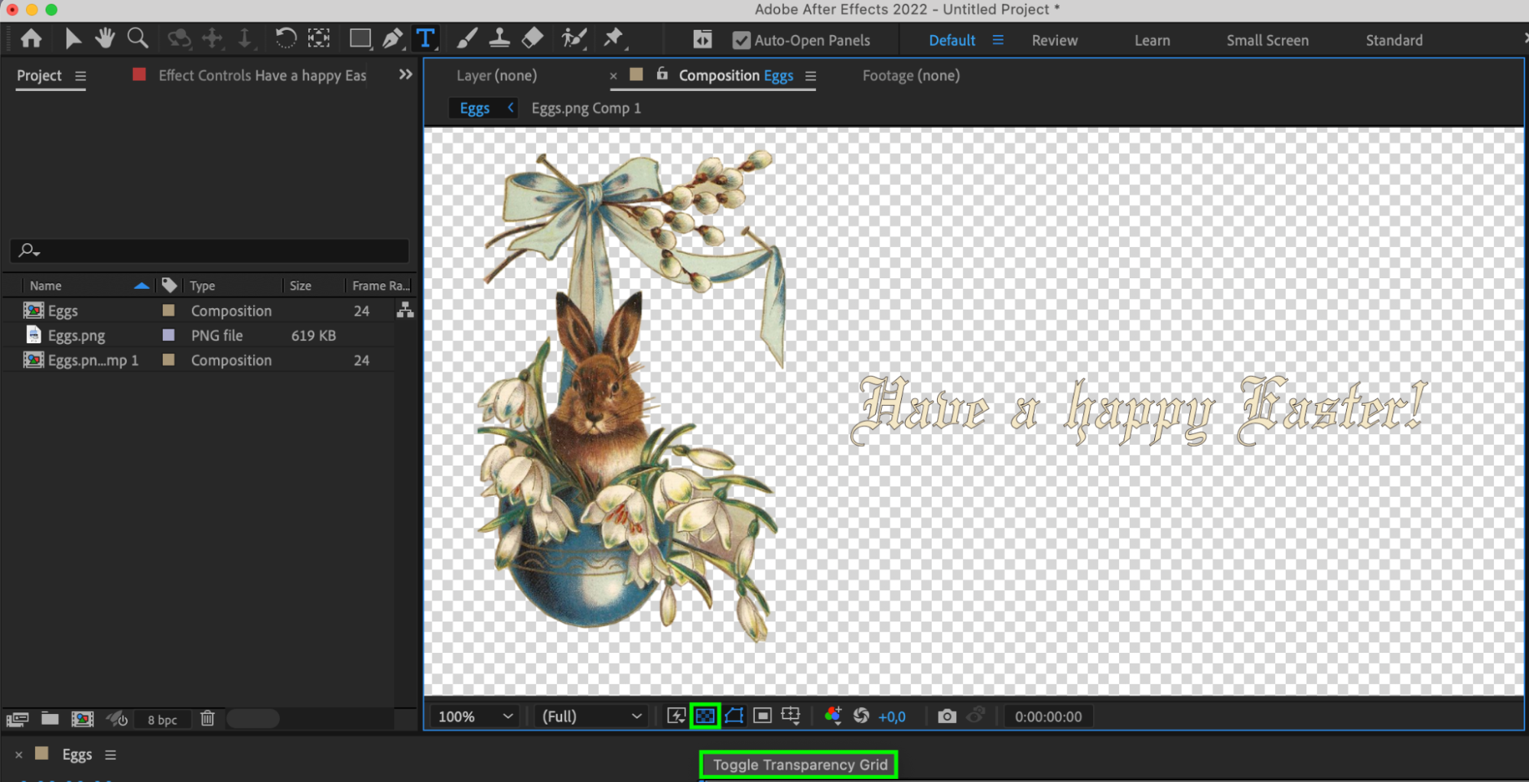This screenshot has width=1529, height=782.
Task: Adjust the +0,0 exposure value
Action: (892, 717)
